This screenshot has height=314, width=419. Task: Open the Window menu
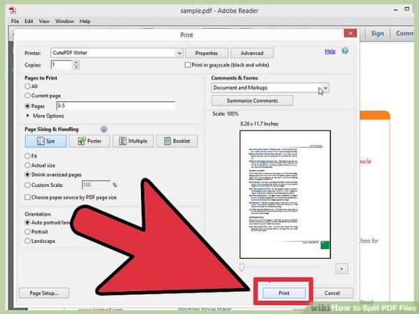point(64,21)
